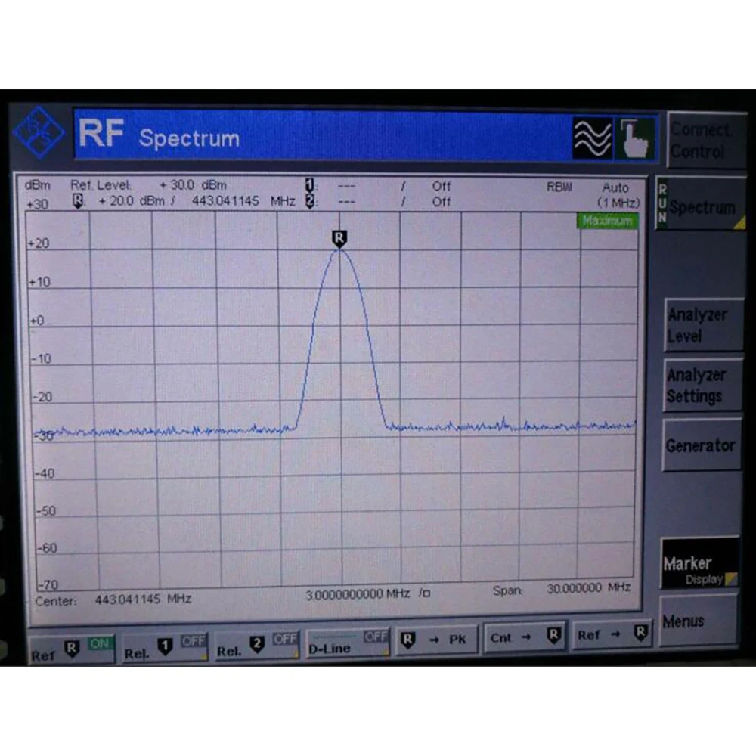This screenshot has height=756, width=756.
Task: Click the Center frequency 443.041145 MHz value
Action: click(x=143, y=600)
